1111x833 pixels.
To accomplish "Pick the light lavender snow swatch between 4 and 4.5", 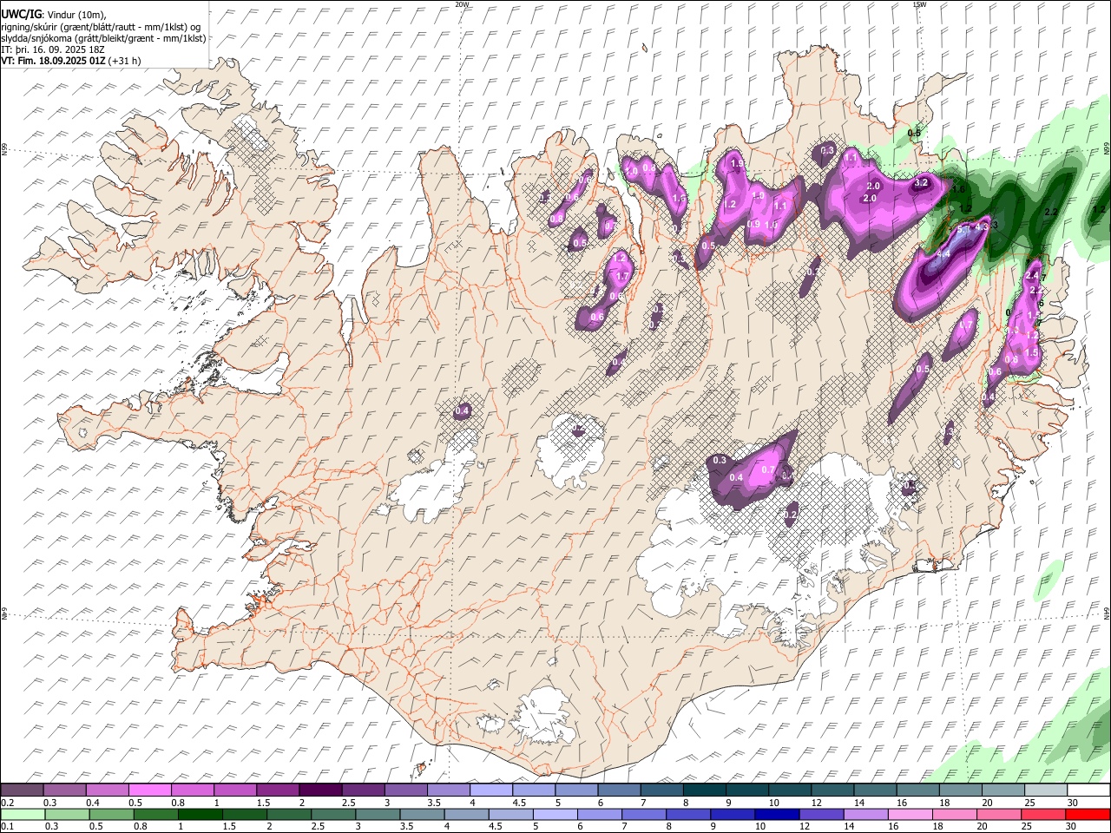I will click(x=490, y=790).
